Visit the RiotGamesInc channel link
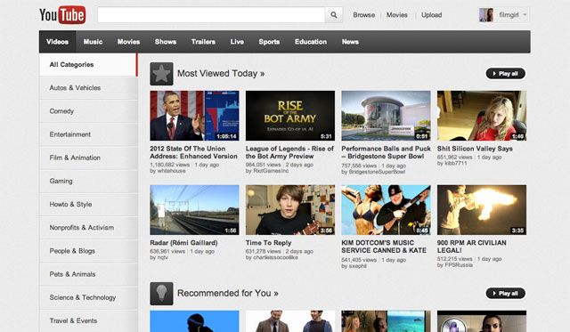The height and width of the screenshot is (332, 570). click(x=271, y=171)
